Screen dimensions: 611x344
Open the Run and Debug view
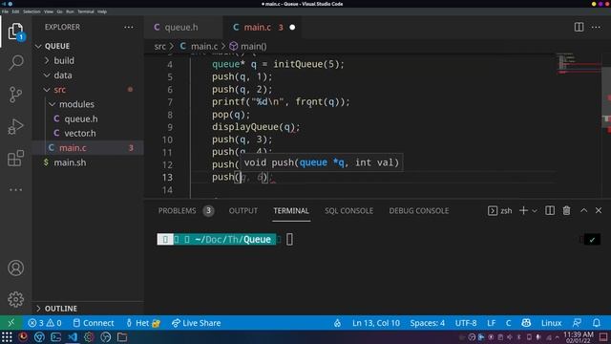15,127
